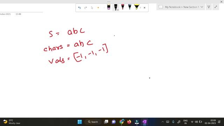
Task: Click the page date text
Action: pyautogui.click(x=5, y=14)
